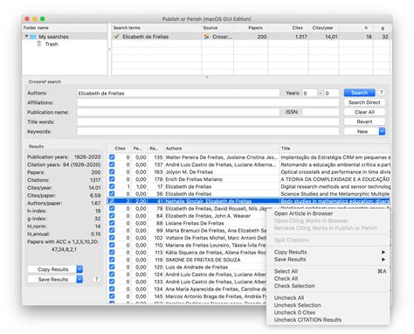414x334 pixels.
Task: Choose Uncheck Selection in context menu
Action: click(298, 305)
